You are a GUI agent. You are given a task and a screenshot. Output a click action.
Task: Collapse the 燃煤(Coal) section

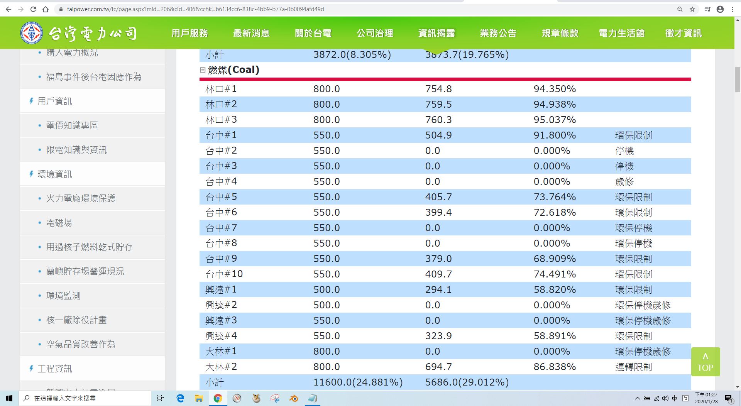pyautogui.click(x=203, y=70)
